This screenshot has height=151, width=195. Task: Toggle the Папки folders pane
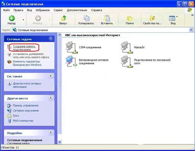click(130, 20)
